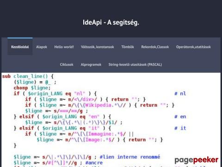This screenshot has width=222, height=167.
Task: Click the 'sub clean_line()' code line
Action: click(x=28, y=76)
